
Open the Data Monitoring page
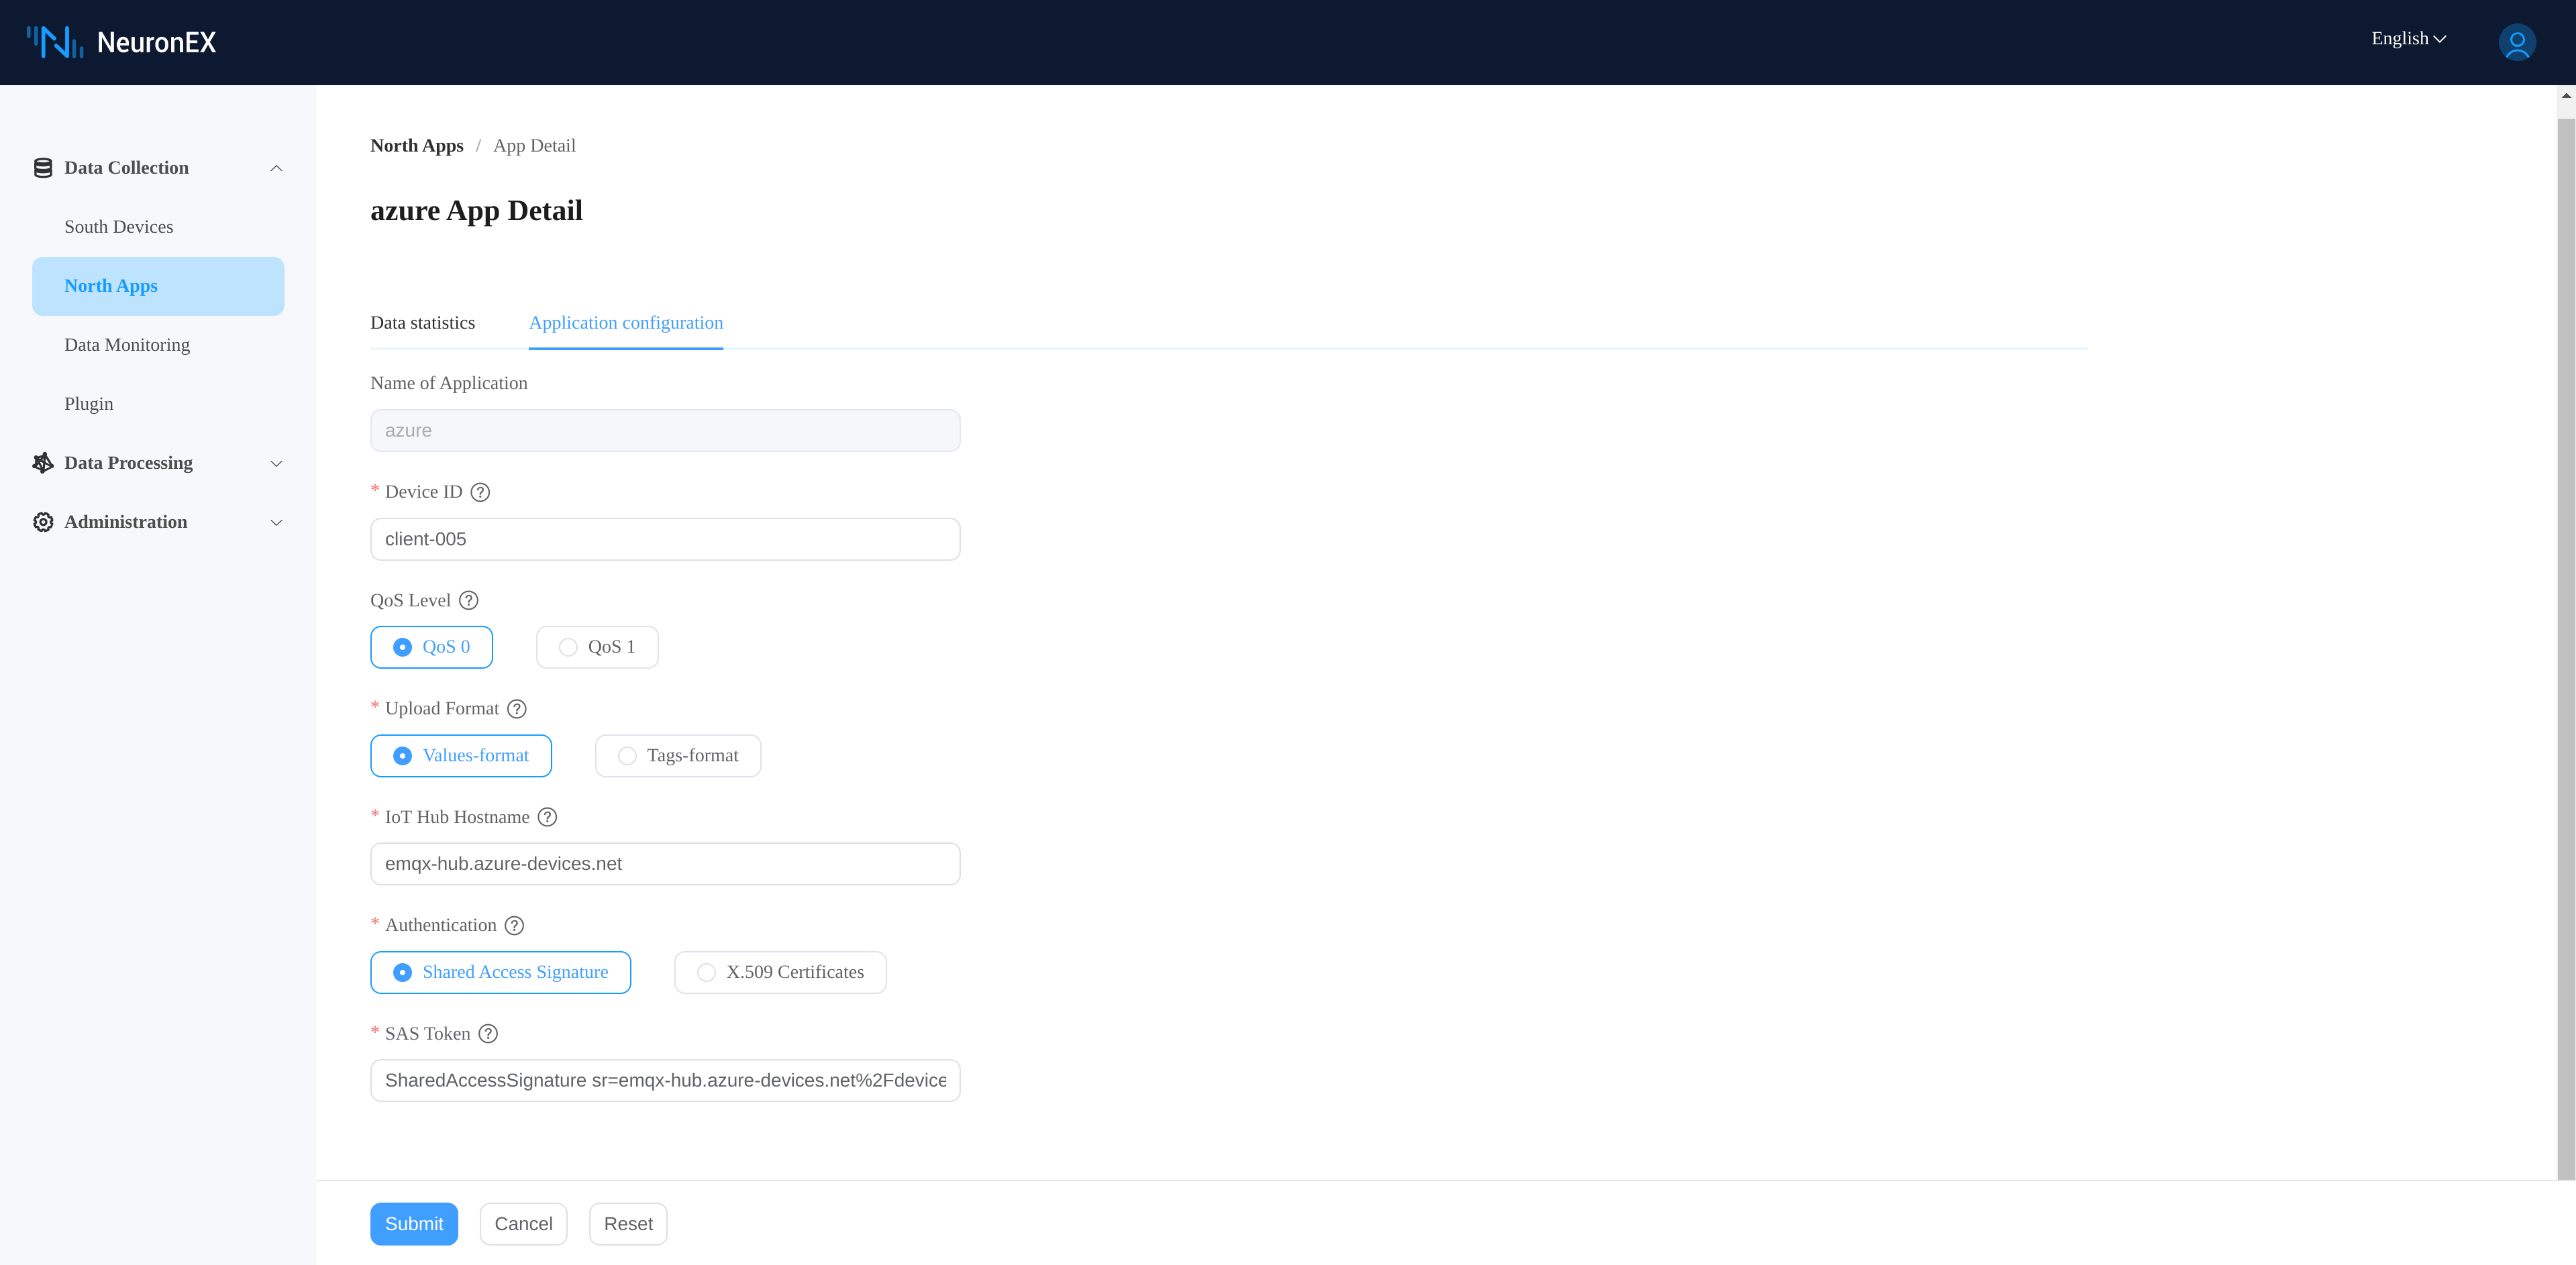(127, 343)
